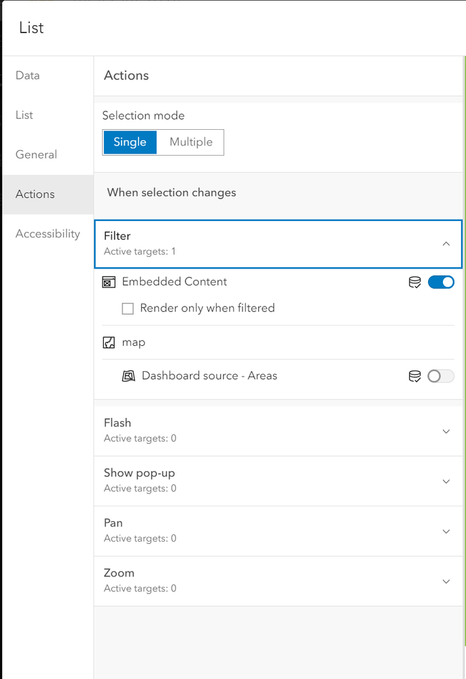Choose Single selection mode

130,142
